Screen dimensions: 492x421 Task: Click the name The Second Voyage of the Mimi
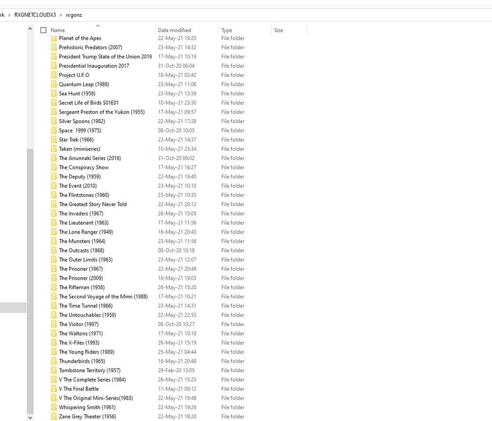click(103, 296)
